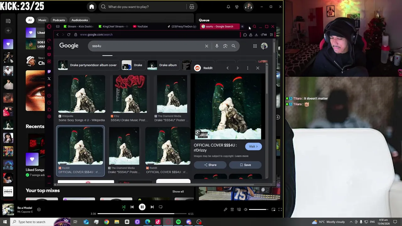This screenshot has height=226, width=402.
Task: Select the Podcasts filter chip
Action: (59, 20)
